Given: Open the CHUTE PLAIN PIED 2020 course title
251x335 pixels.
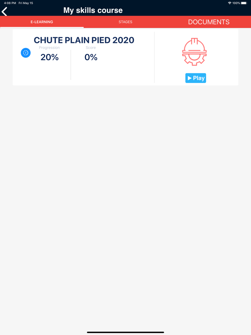Looking at the screenshot, I should [x=84, y=40].
